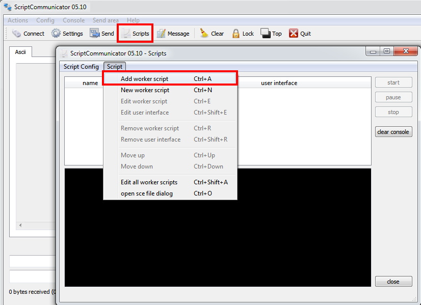421x305 pixels.
Task: Open the Scripts window via toolbar icon
Action: 125,34
